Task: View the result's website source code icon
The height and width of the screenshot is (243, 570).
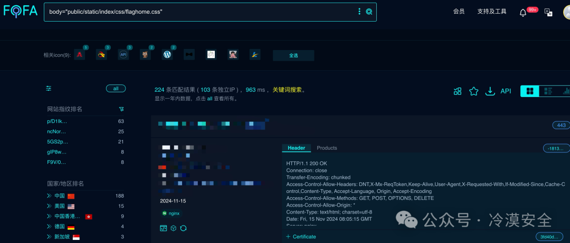Action: 164,228
